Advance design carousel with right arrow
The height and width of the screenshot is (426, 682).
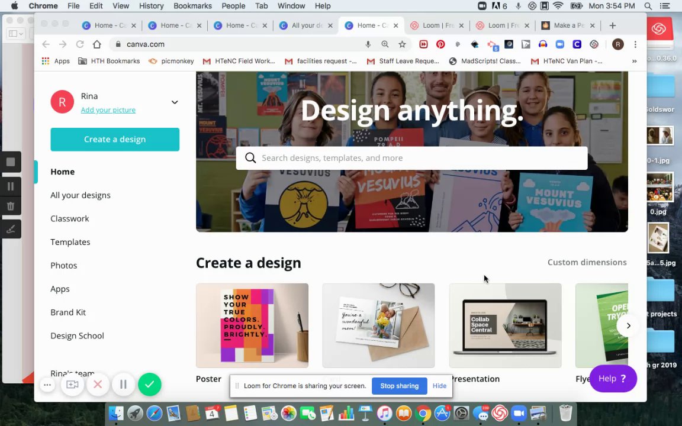628,325
